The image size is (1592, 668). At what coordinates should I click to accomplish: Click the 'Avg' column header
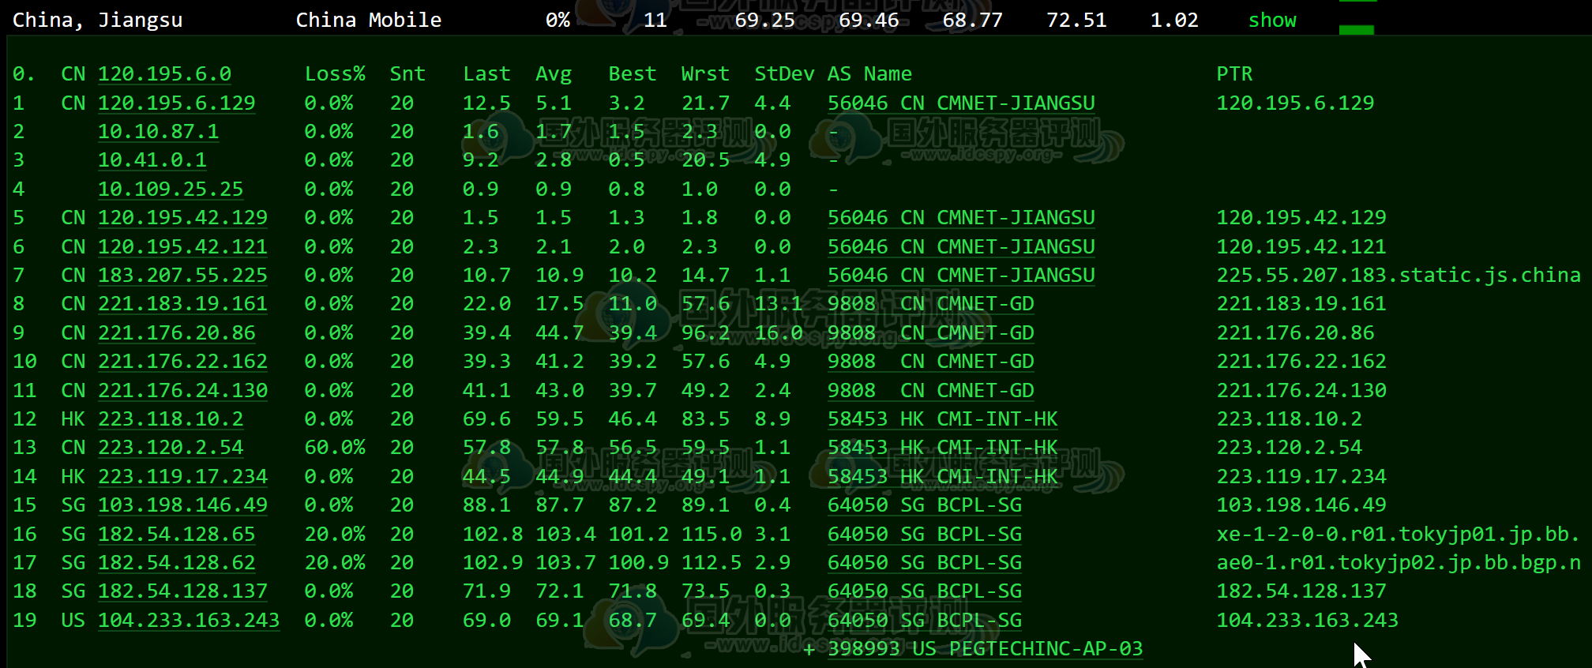(554, 74)
